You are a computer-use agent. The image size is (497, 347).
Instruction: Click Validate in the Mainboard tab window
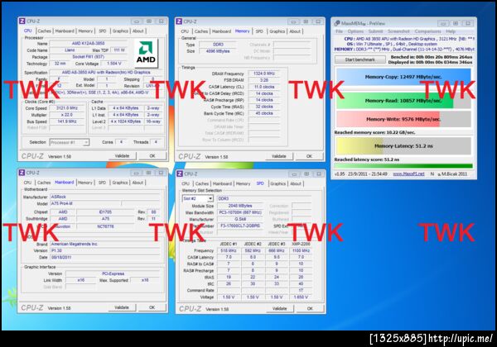coord(122,307)
